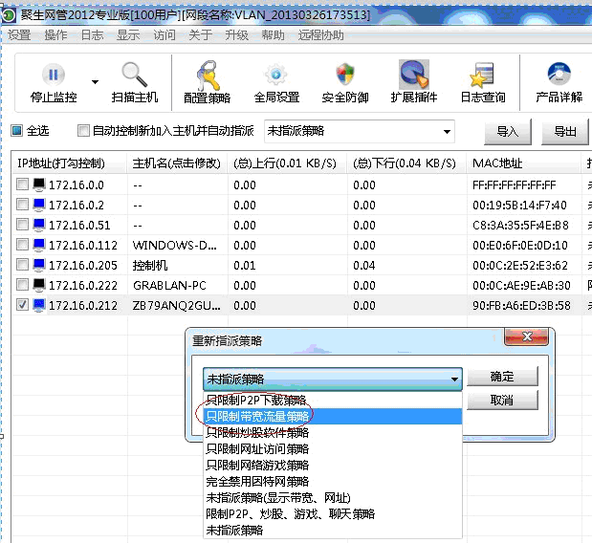Open 配置策略 from the toolbar
The height and width of the screenshot is (543, 592).
coord(207,76)
